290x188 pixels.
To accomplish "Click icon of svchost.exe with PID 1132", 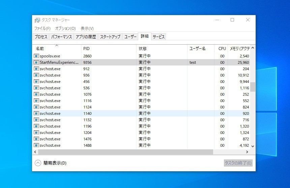I will click(36, 120).
